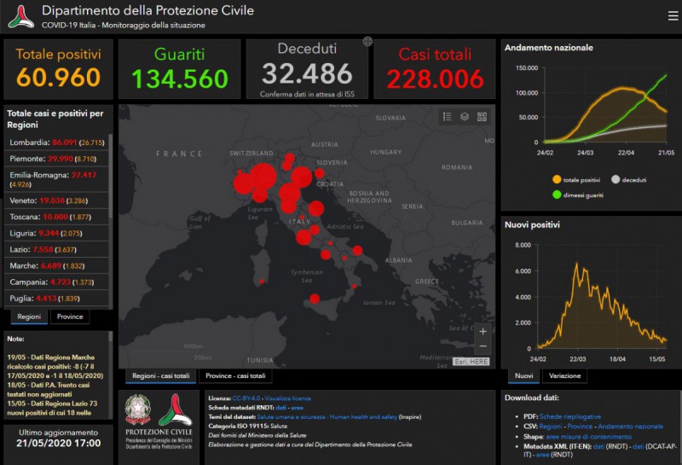Open the map layers list icon

tap(465, 117)
